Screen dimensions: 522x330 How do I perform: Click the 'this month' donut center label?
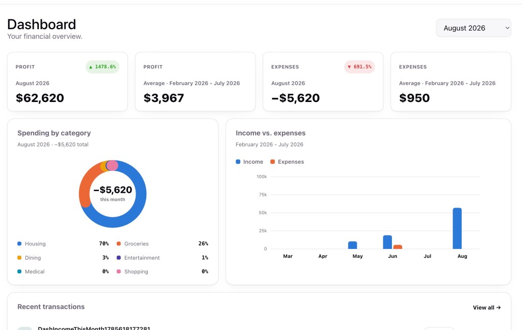click(x=113, y=199)
